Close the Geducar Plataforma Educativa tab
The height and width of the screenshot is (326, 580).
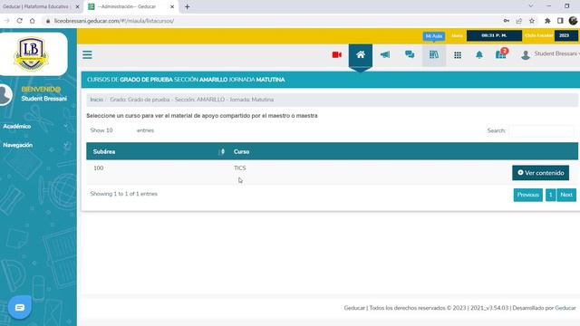(x=77, y=6)
